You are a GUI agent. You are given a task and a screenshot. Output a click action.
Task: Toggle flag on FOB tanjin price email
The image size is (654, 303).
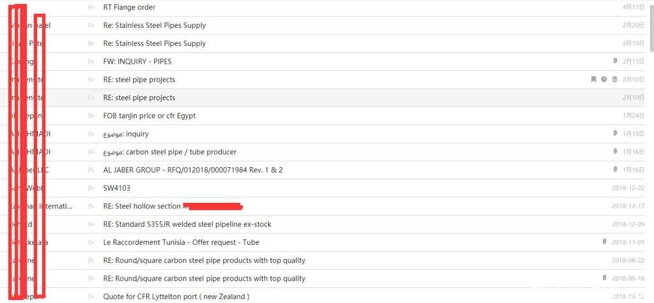(91, 116)
